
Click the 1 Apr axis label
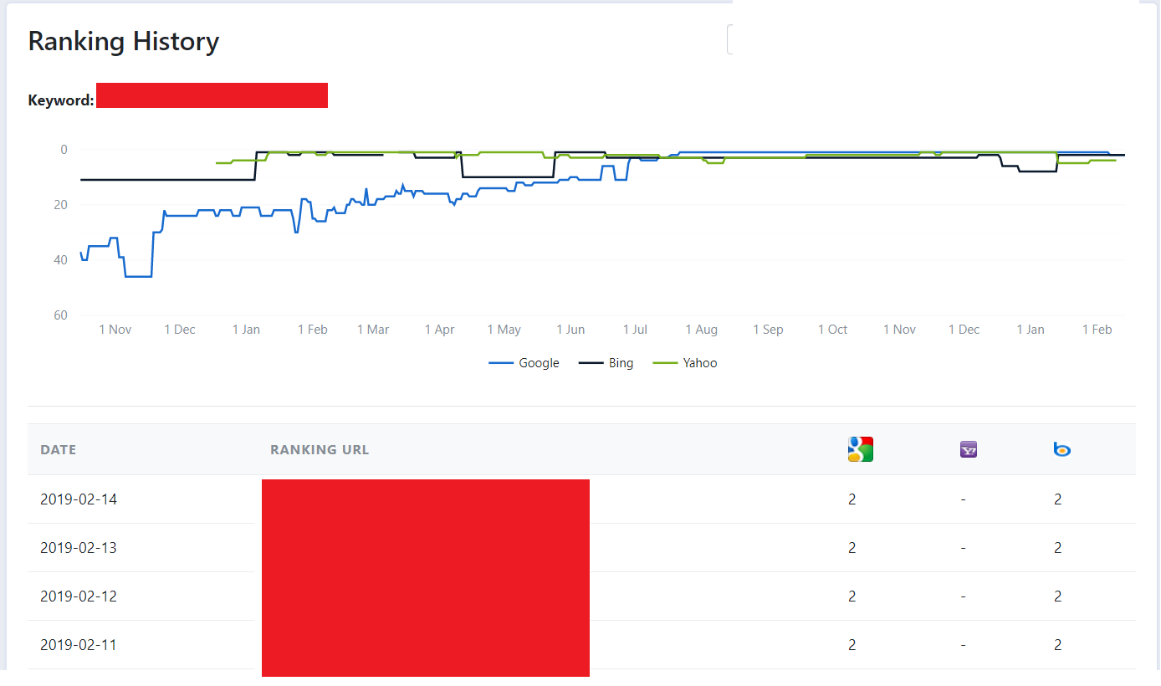pyautogui.click(x=439, y=330)
